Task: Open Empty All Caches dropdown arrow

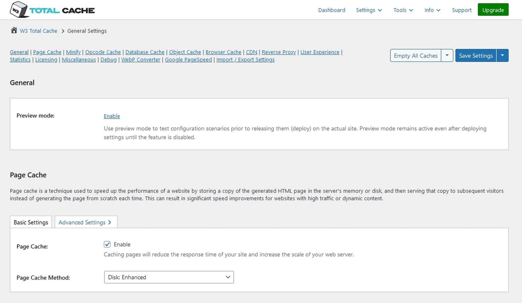Action: point(447,55)
